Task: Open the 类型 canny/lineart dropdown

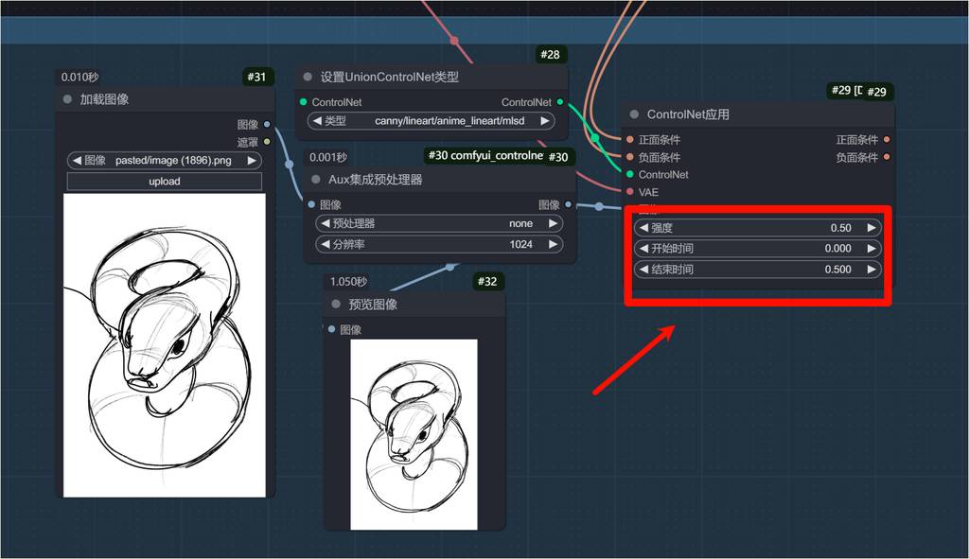Action: click(x=436, y=121)
